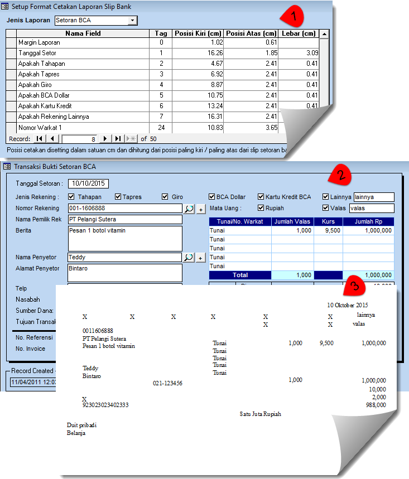This screenshot has height=479, width=409.
Task: Click the Nomor Rekening input field
Action: [x=125, y=209]
